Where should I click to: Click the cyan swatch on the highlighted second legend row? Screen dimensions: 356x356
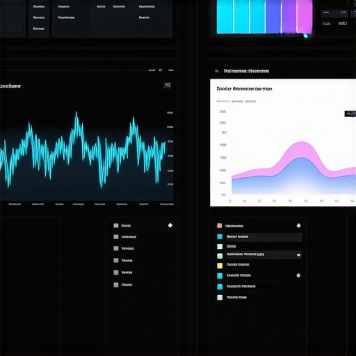click(x=220, y=236)
